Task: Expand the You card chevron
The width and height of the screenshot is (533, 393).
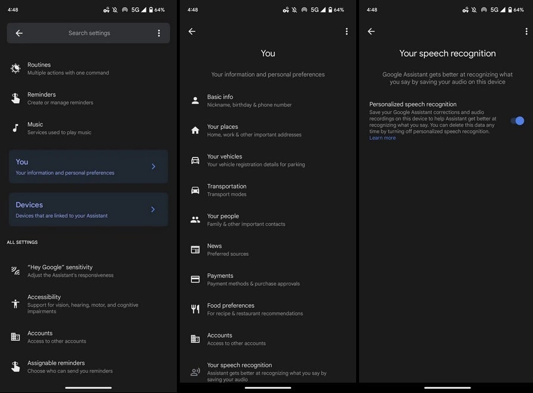Action: (153, 166)
